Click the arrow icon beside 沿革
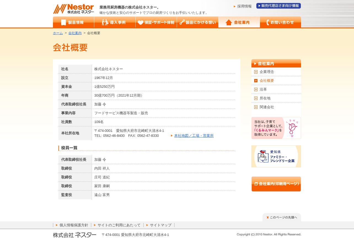Screen dimensions: 354x242 click(x=256, y=89)
